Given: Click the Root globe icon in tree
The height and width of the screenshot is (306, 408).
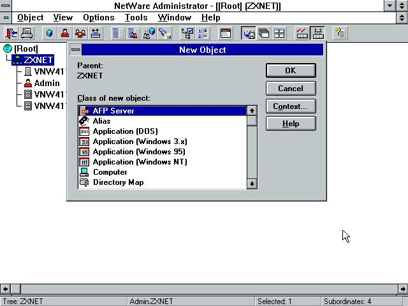Looking at the screenshot, I should (8, 48).
